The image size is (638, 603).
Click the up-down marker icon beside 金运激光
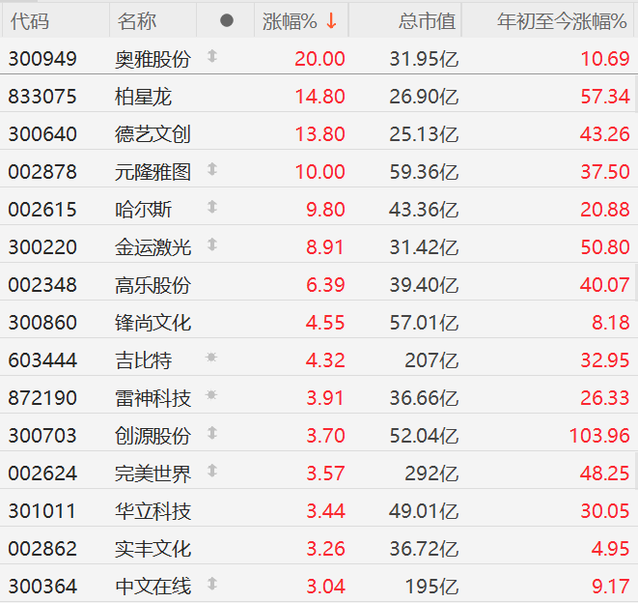click(x=212, y=244)
